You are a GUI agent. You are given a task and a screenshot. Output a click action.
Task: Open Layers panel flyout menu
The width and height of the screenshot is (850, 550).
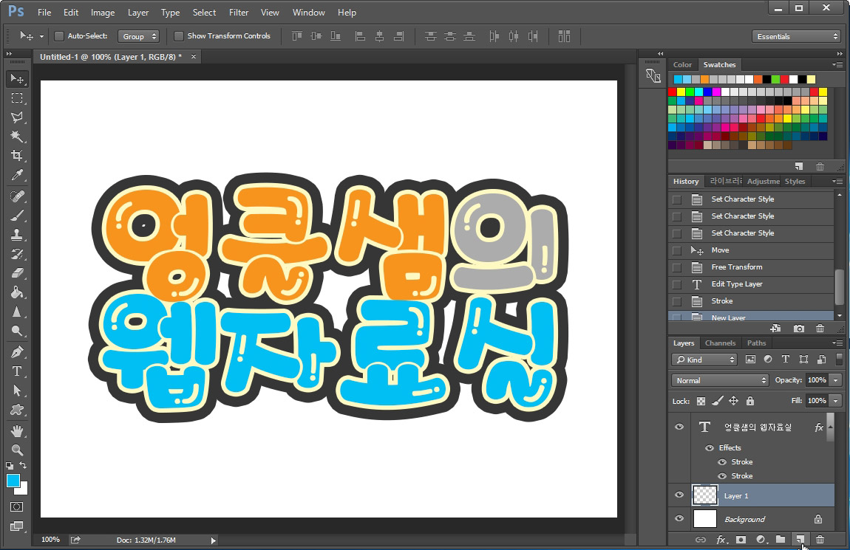[x=837, y=343]
